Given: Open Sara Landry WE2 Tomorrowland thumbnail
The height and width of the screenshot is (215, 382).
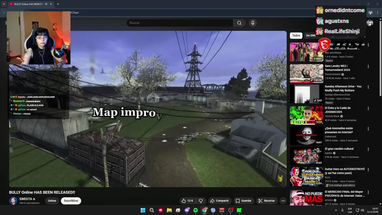Looking at the screenshot, I should (306, 73).
